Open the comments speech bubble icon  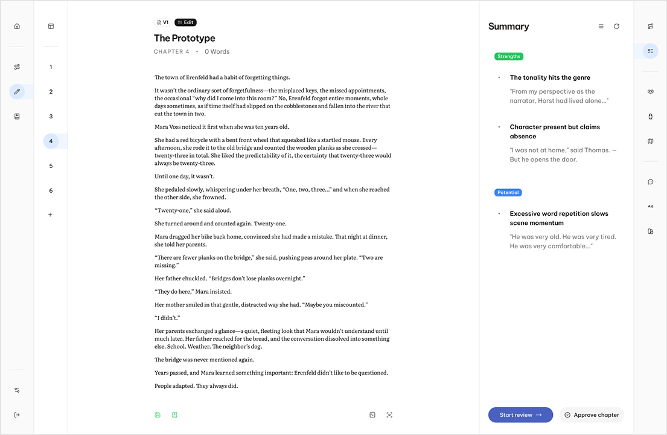point(651,182)
